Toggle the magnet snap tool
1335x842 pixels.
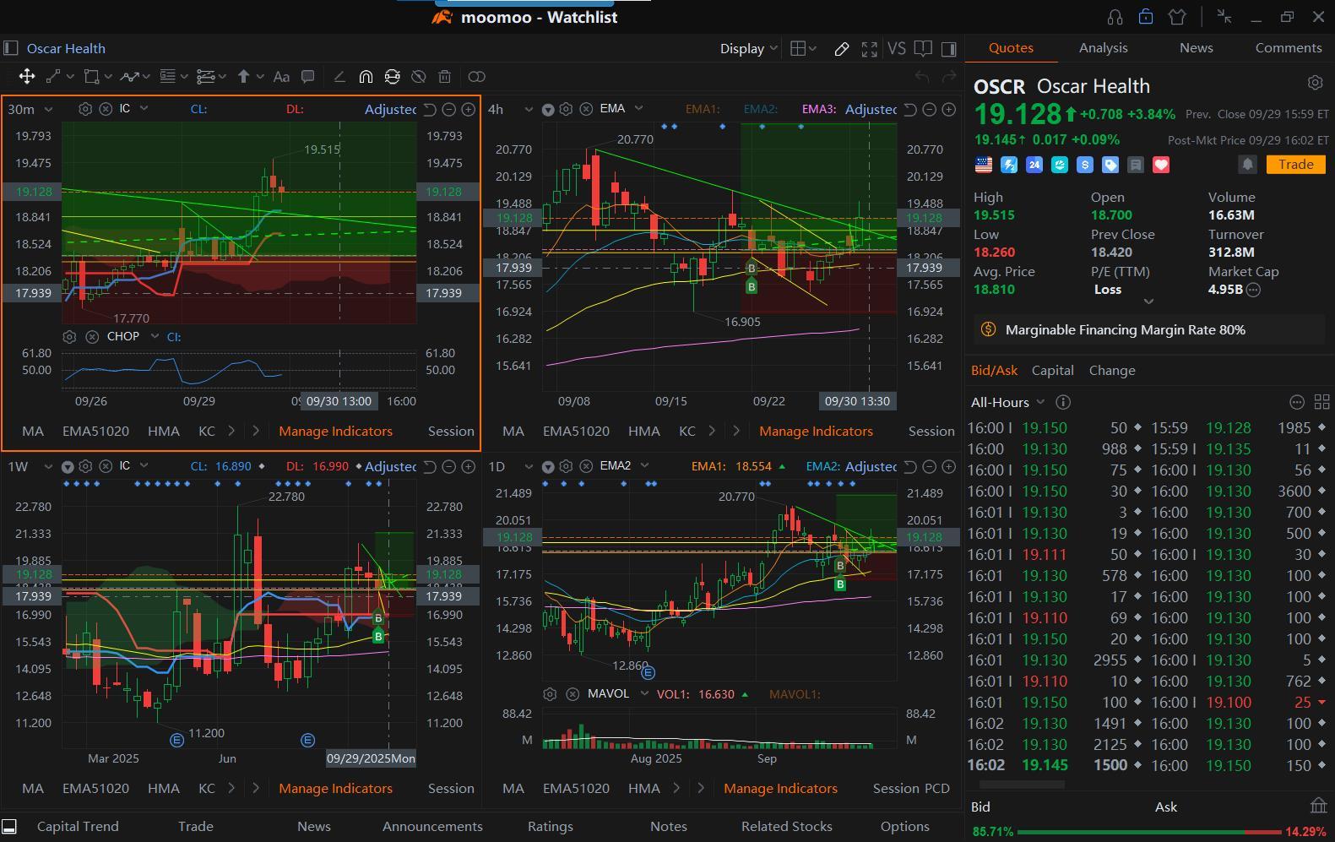(x=366, y=77)
